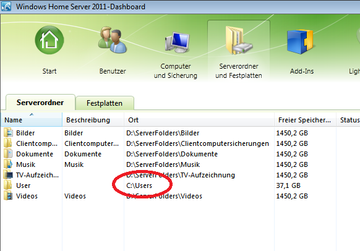
Task: Click the D:\ServerFolders\Clientcomputersicherungen path
Action: point(197,143)
